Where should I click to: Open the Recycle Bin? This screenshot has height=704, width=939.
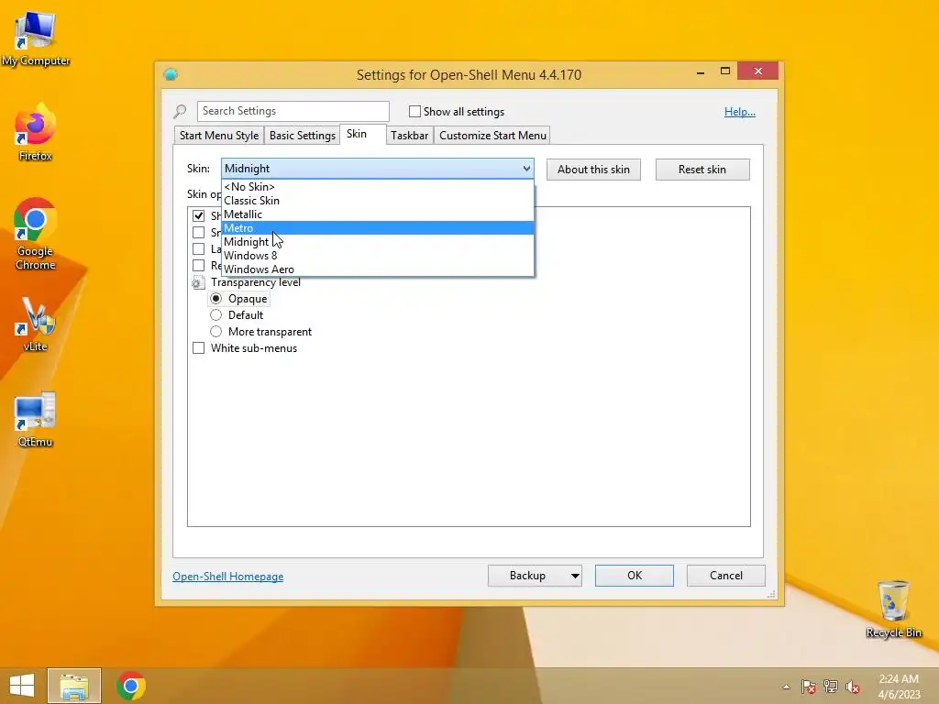point(893,609)
